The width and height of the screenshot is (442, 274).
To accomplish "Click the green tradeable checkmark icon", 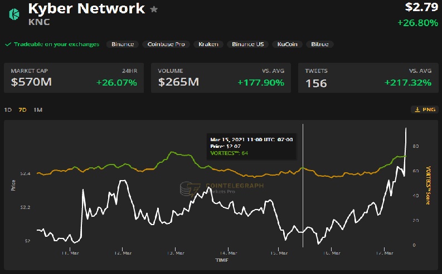I will [x=8, y=44].
